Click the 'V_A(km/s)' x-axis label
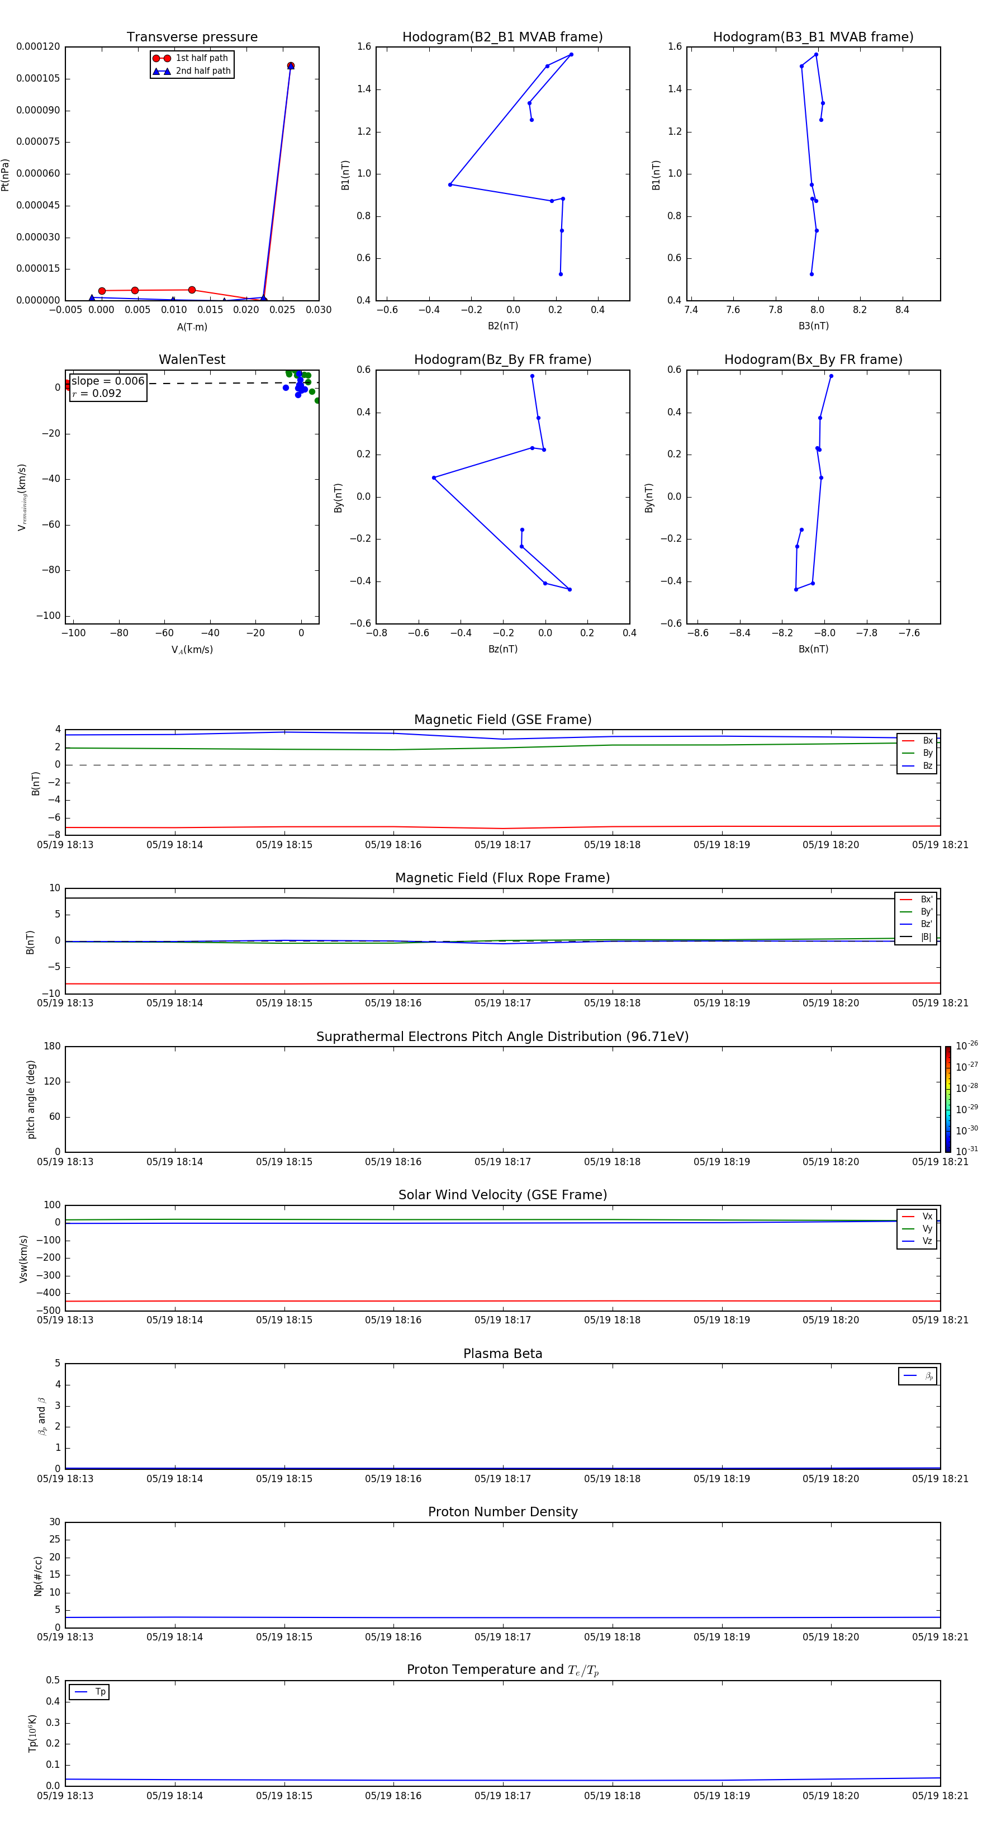Screen dimensions: 1006x1845 point(192,650)
